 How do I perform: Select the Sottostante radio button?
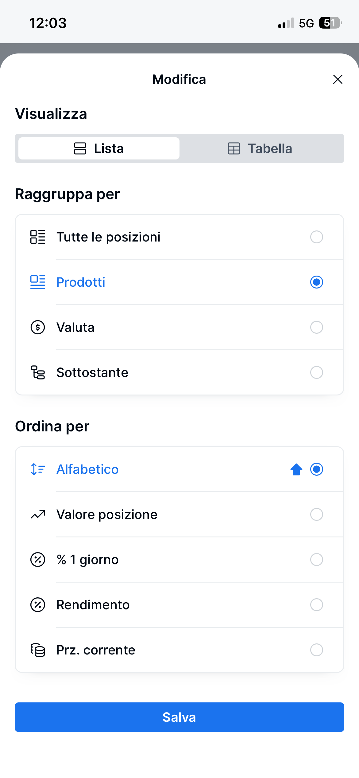[316, 372]
